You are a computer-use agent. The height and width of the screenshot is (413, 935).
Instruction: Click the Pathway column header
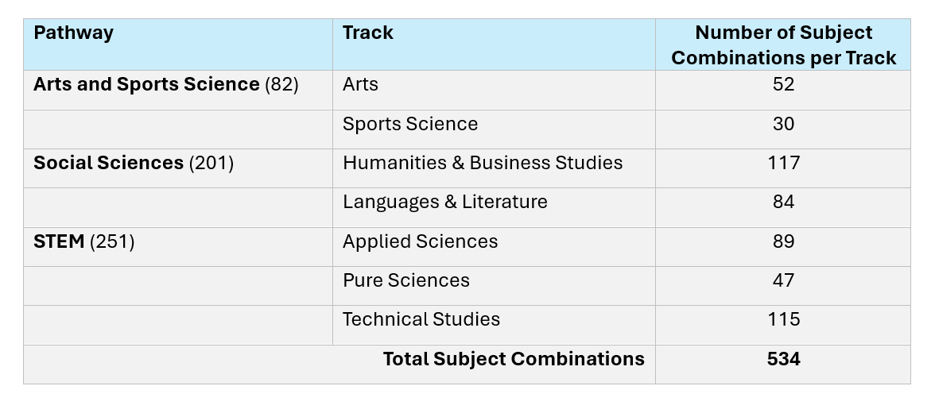point(178,44)
